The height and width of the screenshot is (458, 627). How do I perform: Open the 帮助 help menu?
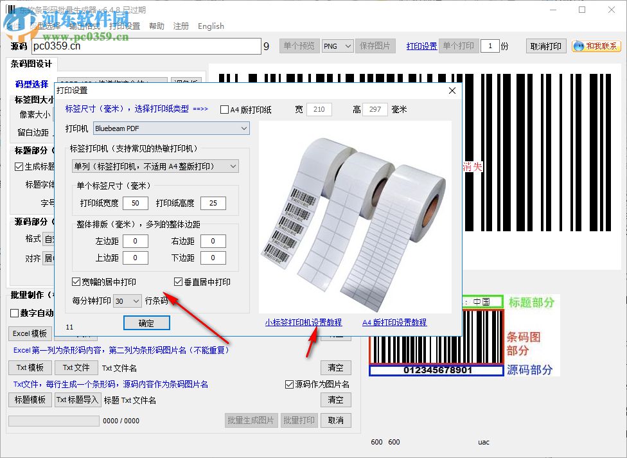(155, 26)
